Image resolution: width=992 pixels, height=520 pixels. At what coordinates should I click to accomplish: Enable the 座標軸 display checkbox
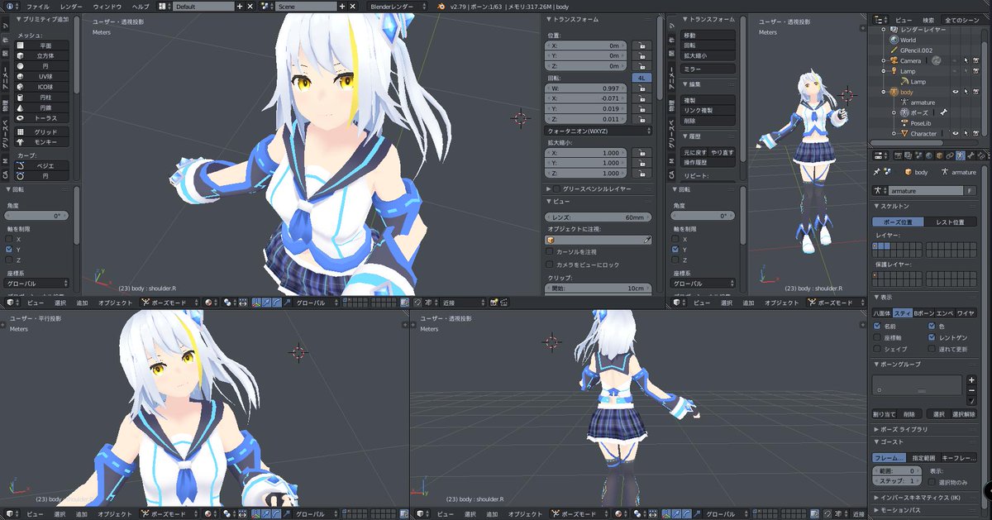point(878,337)
